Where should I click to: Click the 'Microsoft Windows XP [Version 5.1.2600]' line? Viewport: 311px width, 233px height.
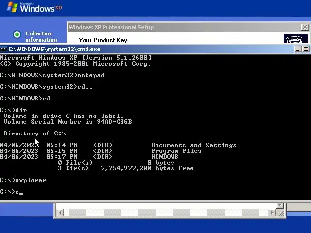(76, 58)
